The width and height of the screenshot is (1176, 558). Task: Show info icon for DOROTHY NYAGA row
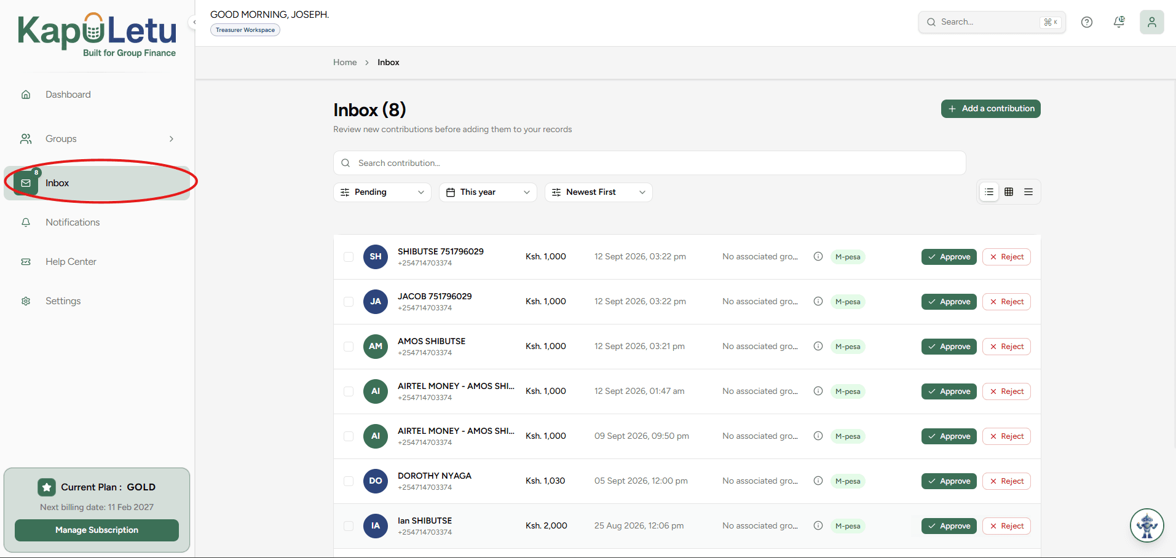818,481
